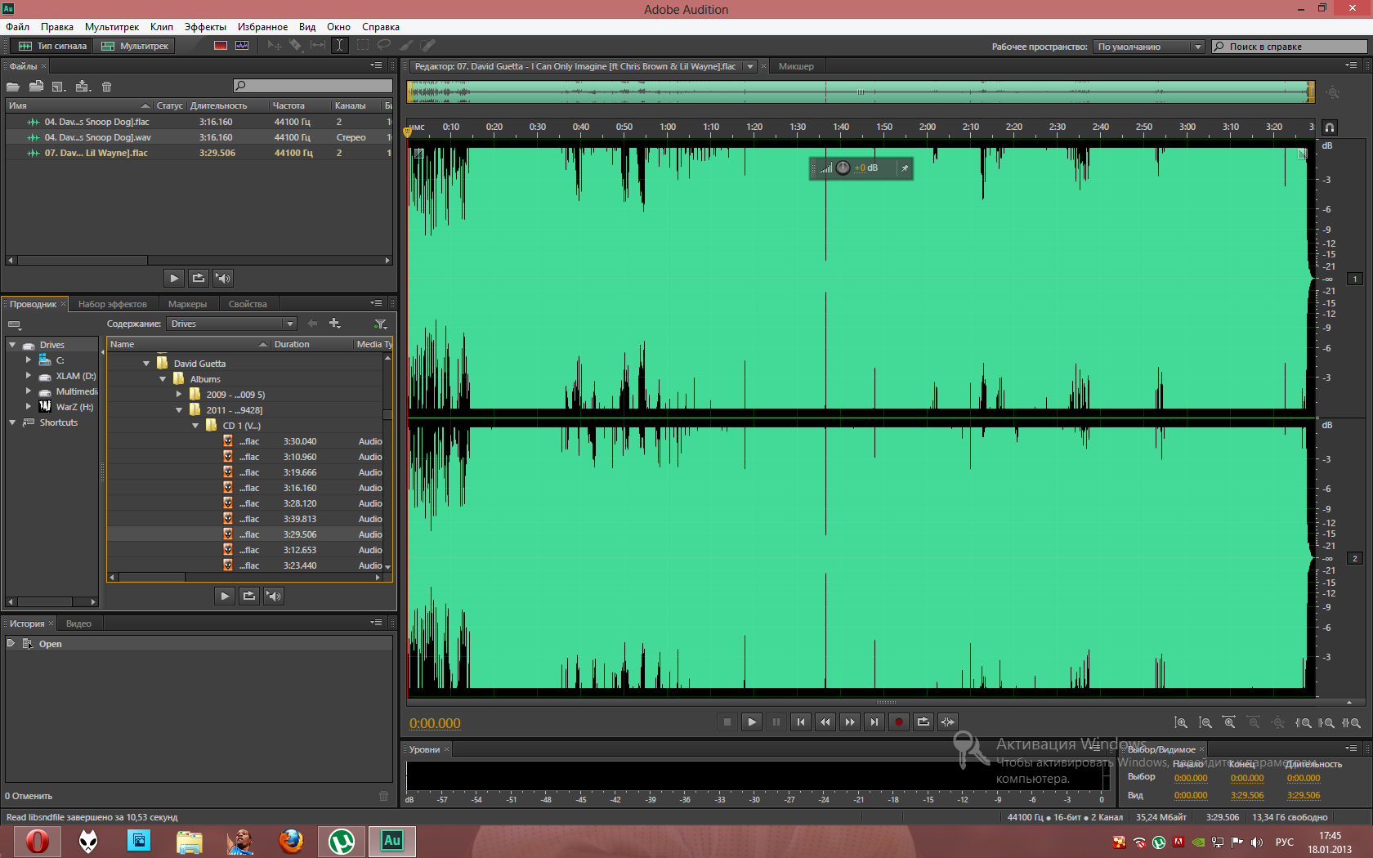Click the Zoom Out Amplitude icon
1373x858 pixels.
pos(1205,722)
